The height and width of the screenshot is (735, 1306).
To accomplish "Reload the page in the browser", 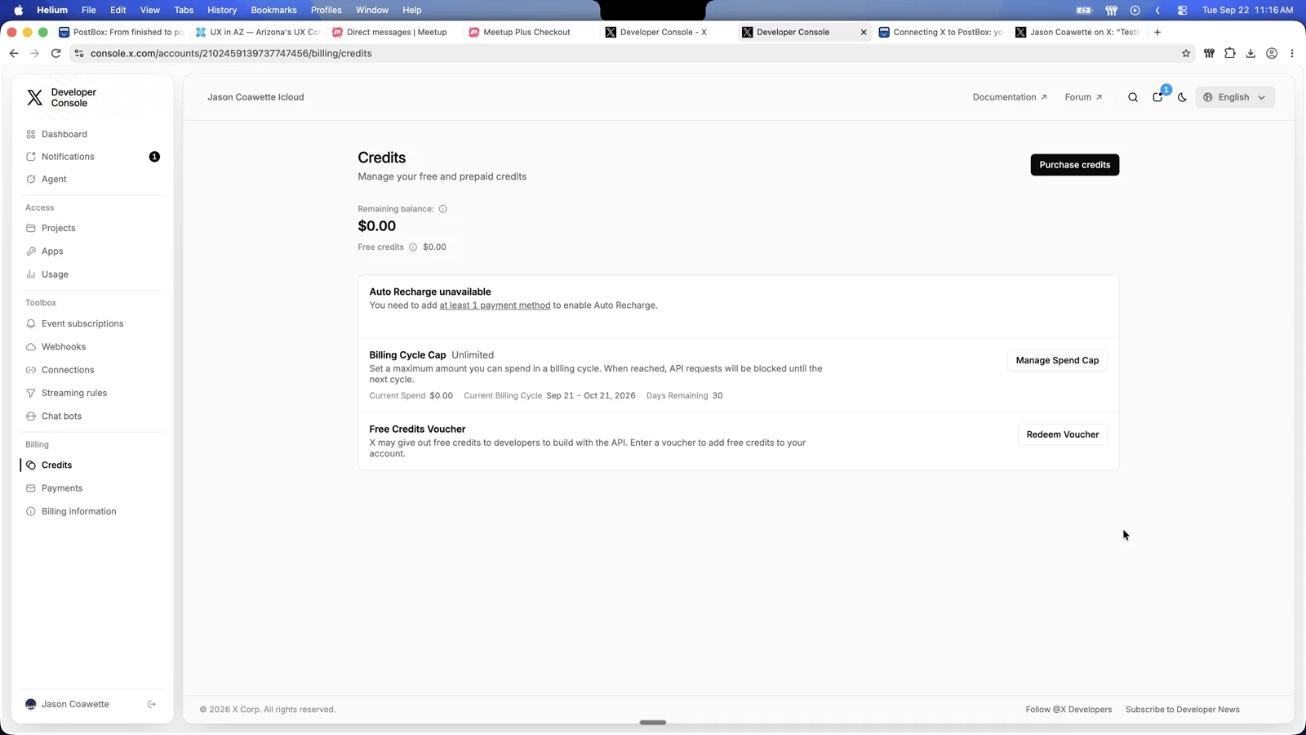I will click(56, 53).
